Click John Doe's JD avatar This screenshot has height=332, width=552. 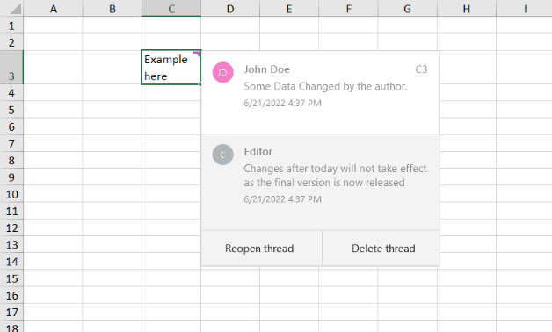223,72
